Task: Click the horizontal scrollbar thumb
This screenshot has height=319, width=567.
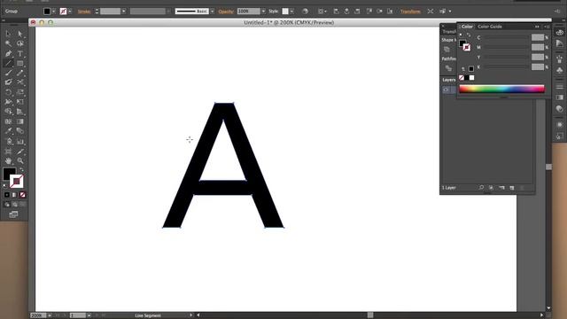Action: click(370, 315)
